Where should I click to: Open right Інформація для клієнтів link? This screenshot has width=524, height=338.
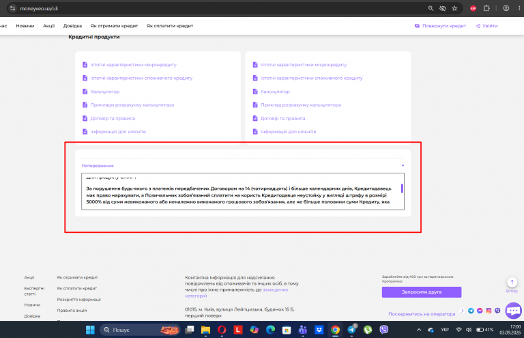point(288,131)
